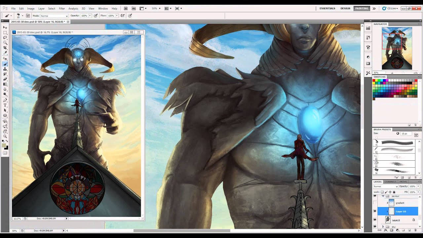Open CS Live menu
This screenshot has width=423, height=238.
click(x=390, y=8)
